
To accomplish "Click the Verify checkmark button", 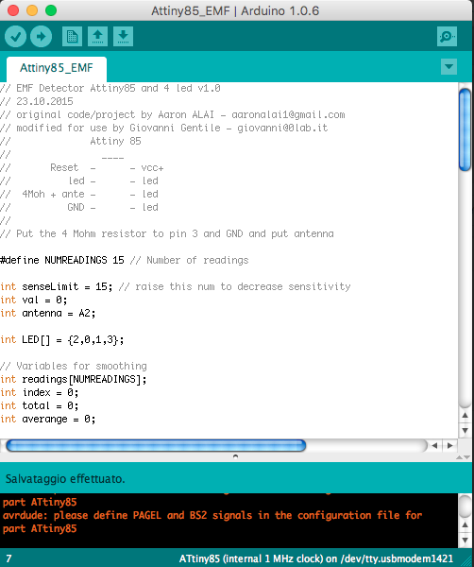I will pyautogui.click(x=15, y=37).
